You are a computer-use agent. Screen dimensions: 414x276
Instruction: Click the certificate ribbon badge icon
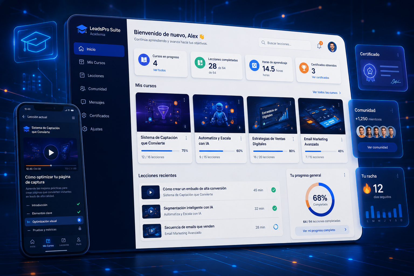(x=370, y=72)
